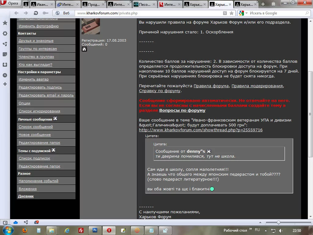Open the volume speaker tray icon
The width and height of the screenshot is (313, 235).
(x=281, y=231)
